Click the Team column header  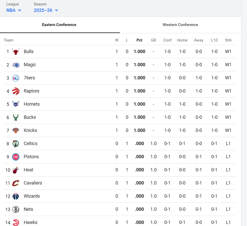point(9,40)
